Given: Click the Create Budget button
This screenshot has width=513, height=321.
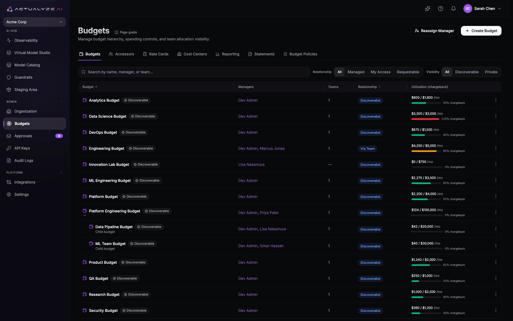Looking at the screenshot, I should click(x=481, y=31).
